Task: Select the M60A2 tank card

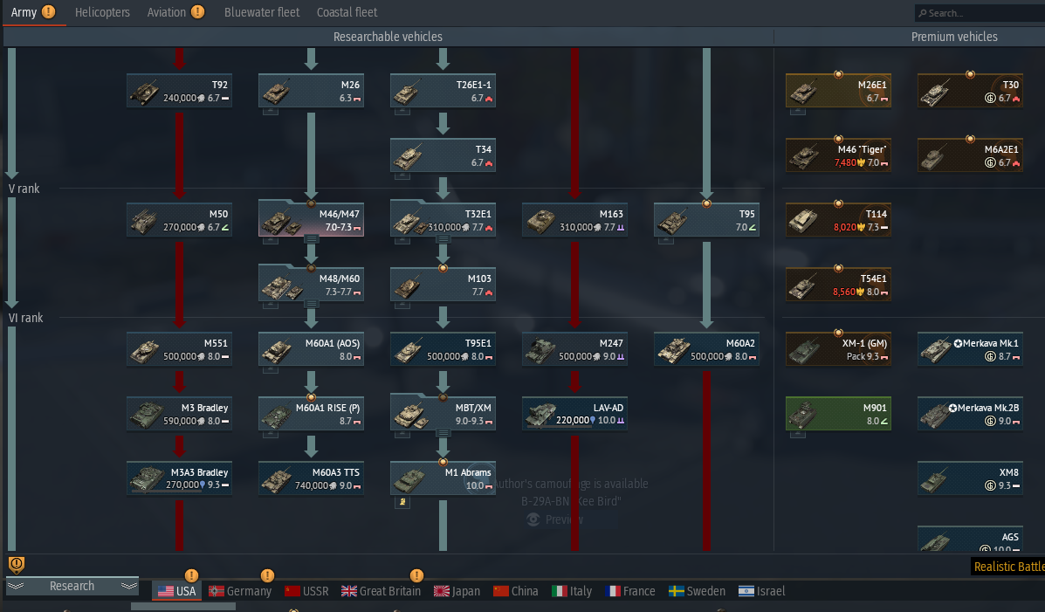Action: (706, 349)
